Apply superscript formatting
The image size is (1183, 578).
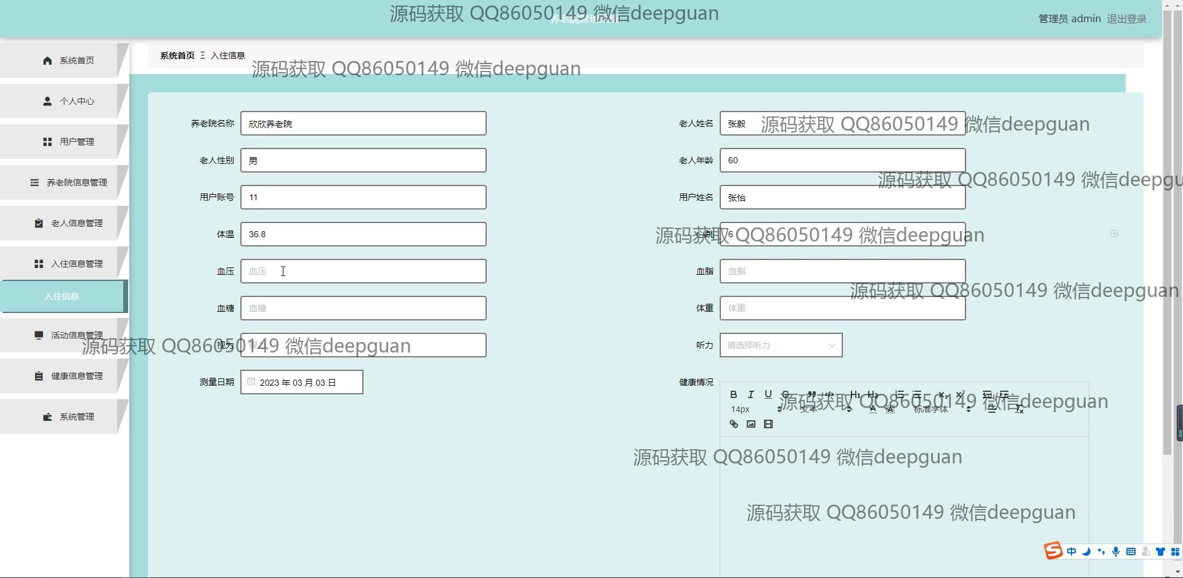[960, 394]
